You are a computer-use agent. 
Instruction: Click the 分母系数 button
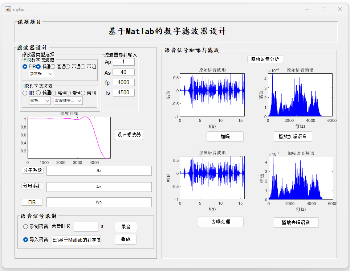pos(32,186)
